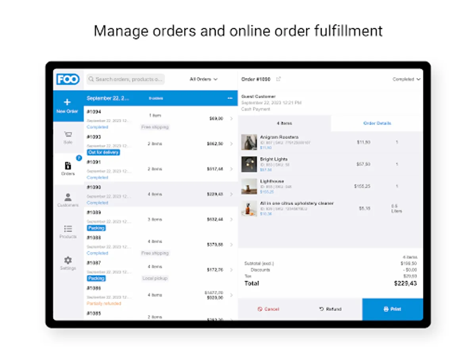Screen dimensions: 476x357
Task: Select order #1093 number
Action: point(94,137)
